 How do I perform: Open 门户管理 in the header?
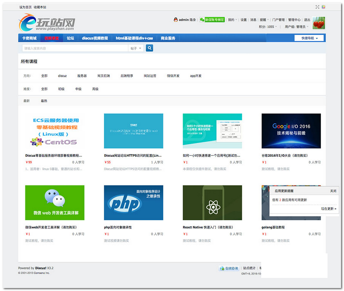pyautogui.click(x=278, y=20)
